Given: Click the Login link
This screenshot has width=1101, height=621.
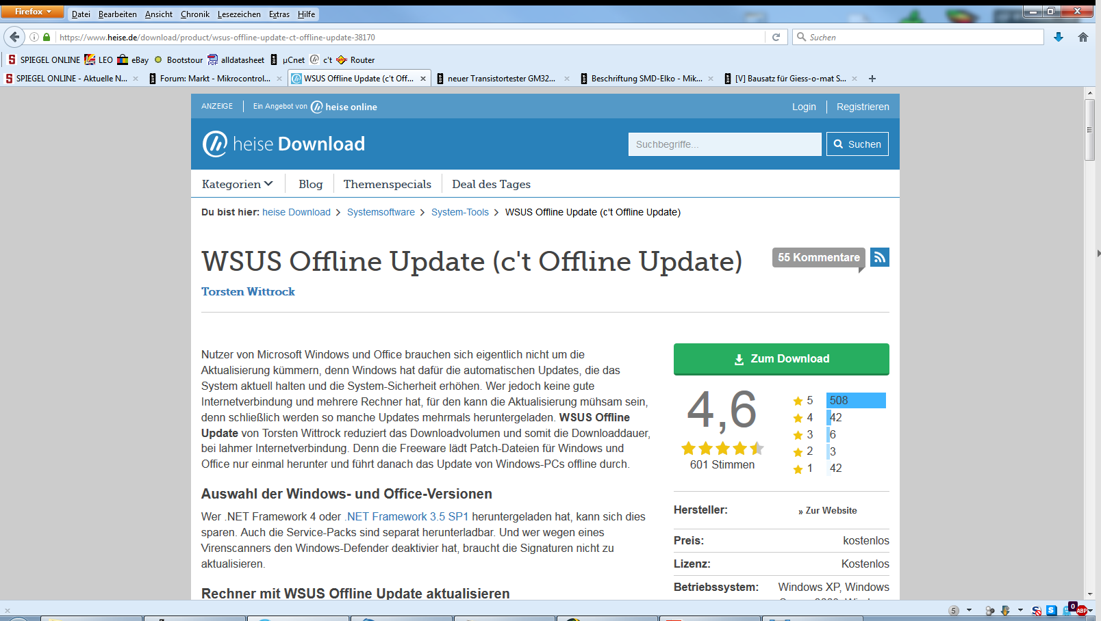Looking at the screenshot, I should [804, 107].
